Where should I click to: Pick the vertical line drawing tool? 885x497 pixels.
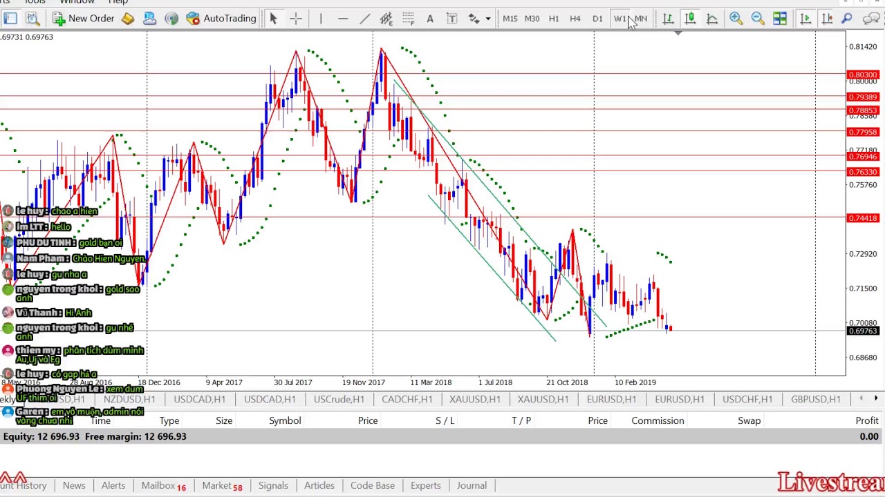tap(321, 19)
